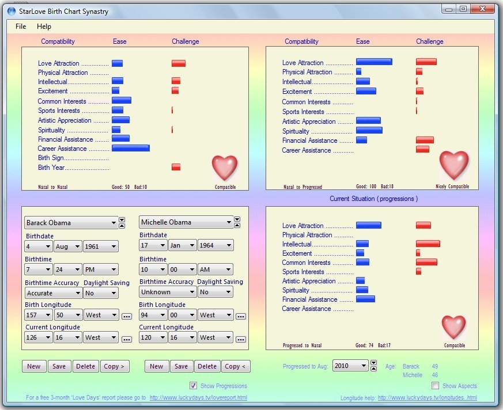Image resolution: width=503 pixels, height=410 pixels.
Task: Click 'Good: 100' text in Natal to Progressed
Action: tap(366, 186)
